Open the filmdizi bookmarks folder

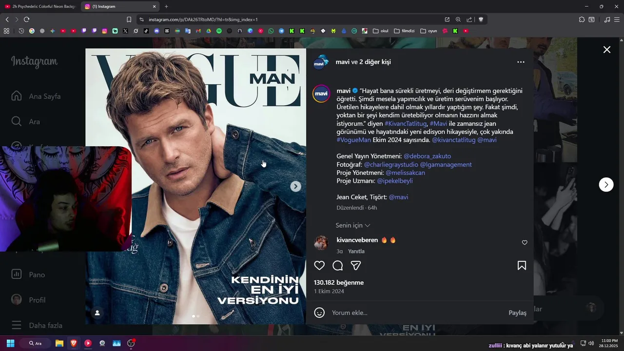click(x=404, y=31)
